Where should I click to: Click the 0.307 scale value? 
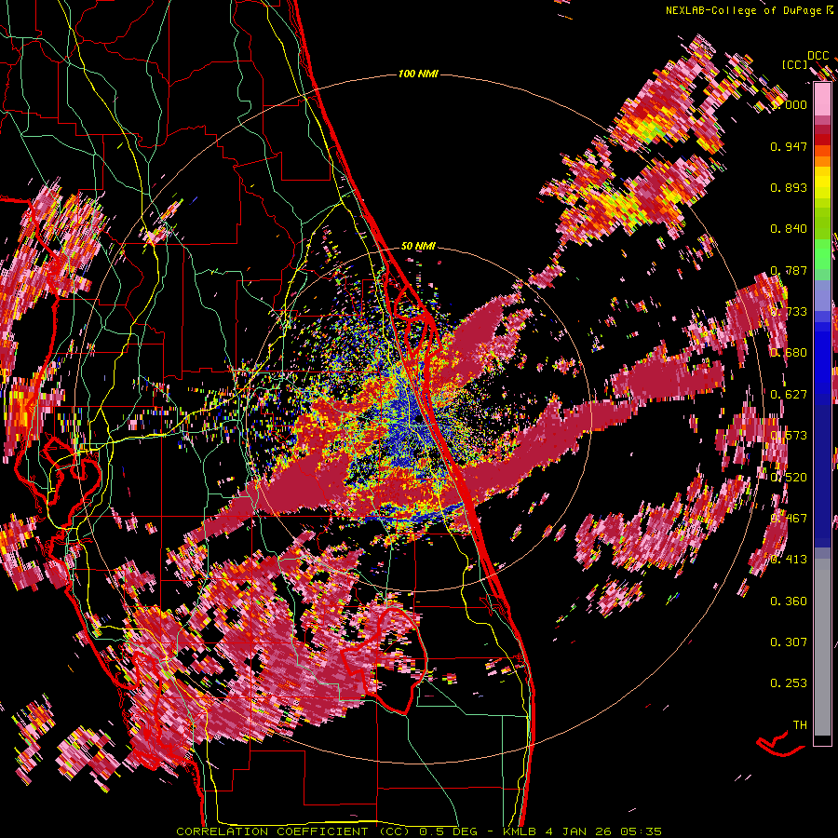[789, 642]
